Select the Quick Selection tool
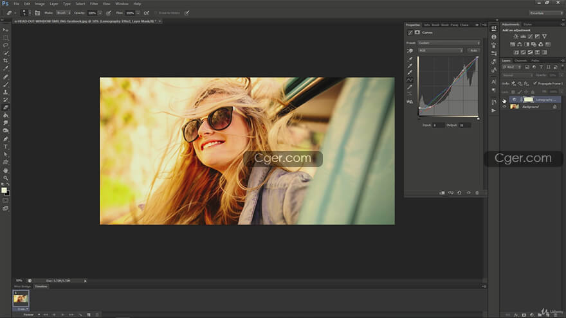This screenshot has height=318, width=566. pos(5,53)
